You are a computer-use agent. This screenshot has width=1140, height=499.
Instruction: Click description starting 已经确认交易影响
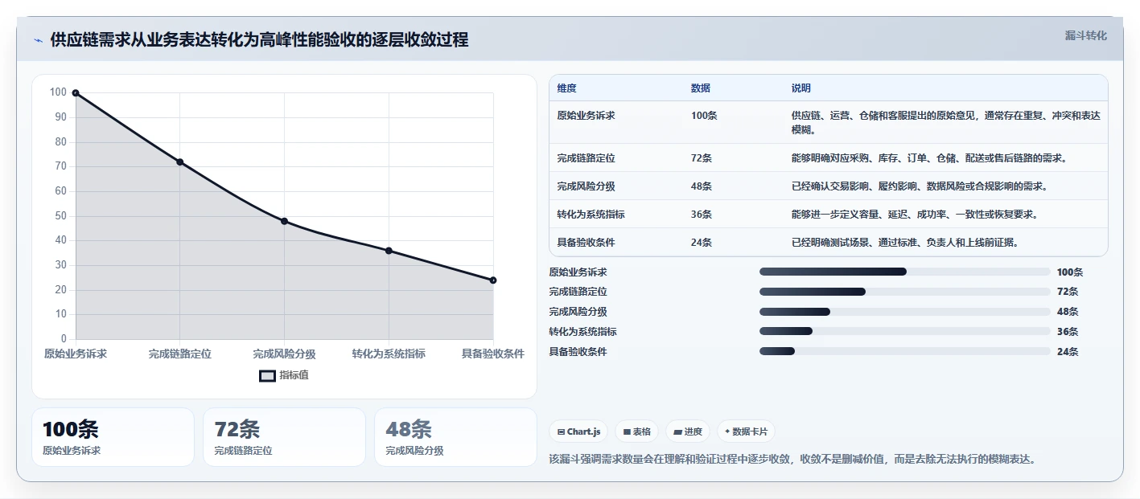[x=919, y=186]
